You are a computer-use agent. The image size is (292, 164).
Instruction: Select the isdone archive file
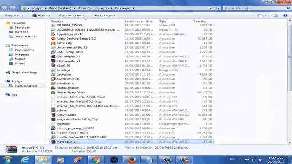pos(61,110)
